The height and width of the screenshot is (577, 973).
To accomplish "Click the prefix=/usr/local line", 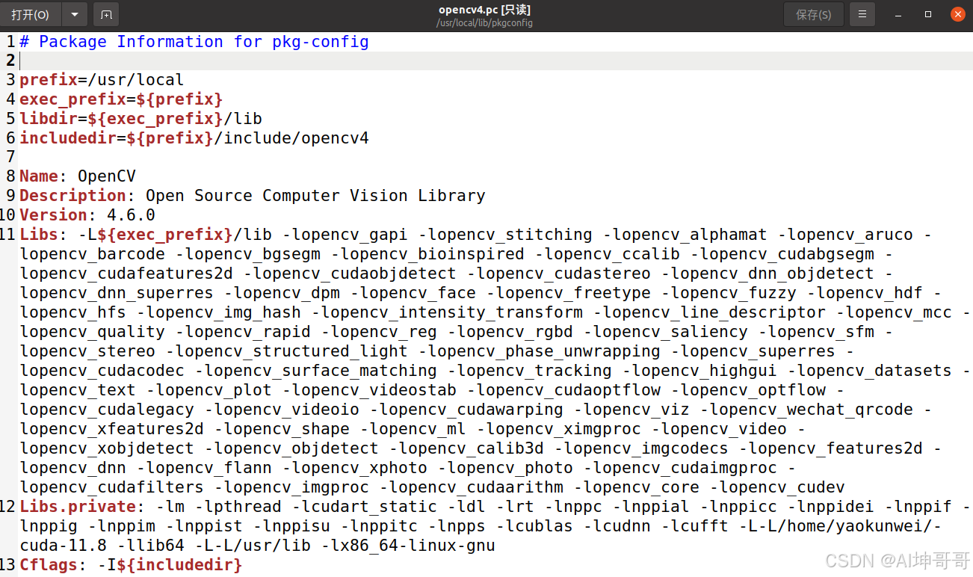I will pos(100,79).
